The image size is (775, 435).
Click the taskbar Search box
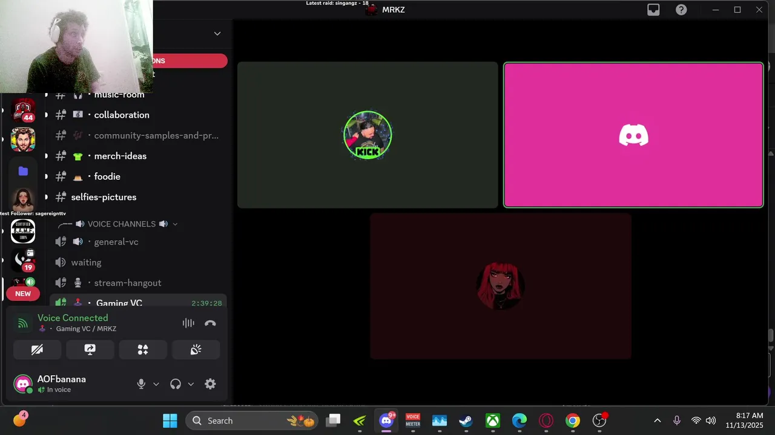point(252,420)
